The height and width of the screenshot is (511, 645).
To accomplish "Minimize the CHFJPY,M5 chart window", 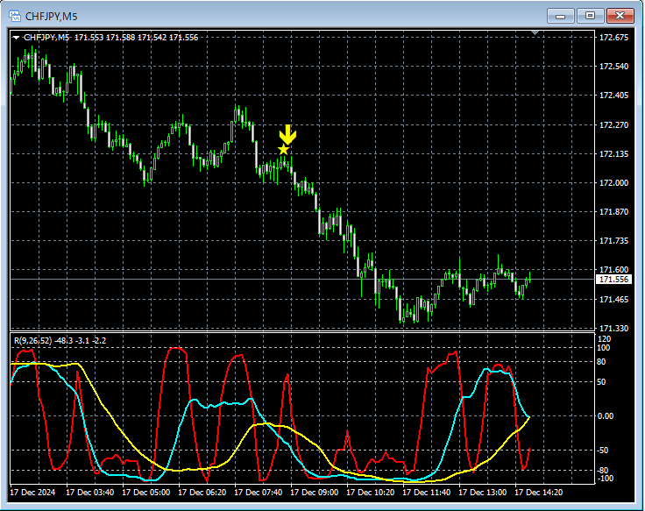I will click(x=560, y=16).
